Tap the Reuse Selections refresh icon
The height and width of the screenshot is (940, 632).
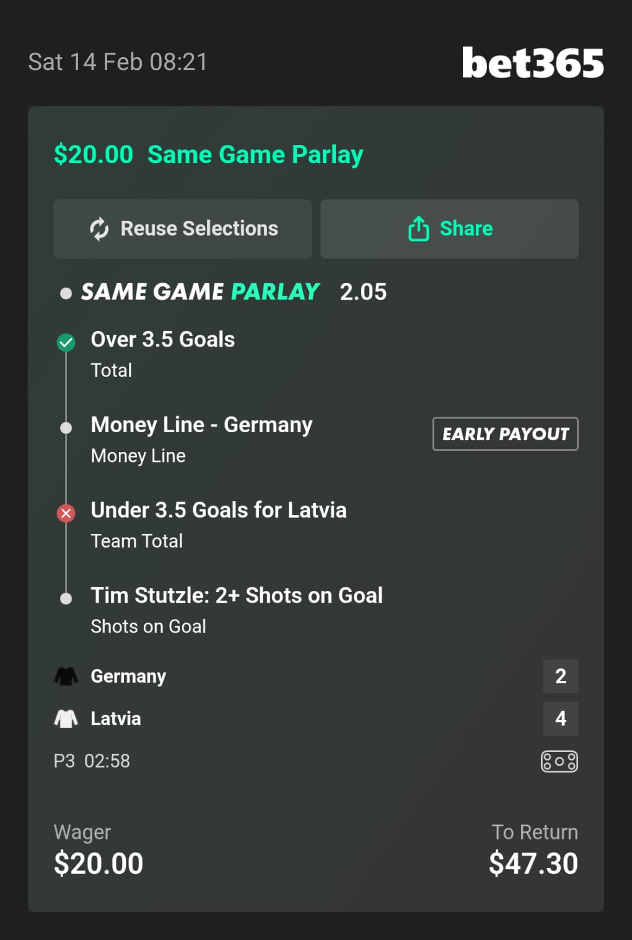point(99,229)
